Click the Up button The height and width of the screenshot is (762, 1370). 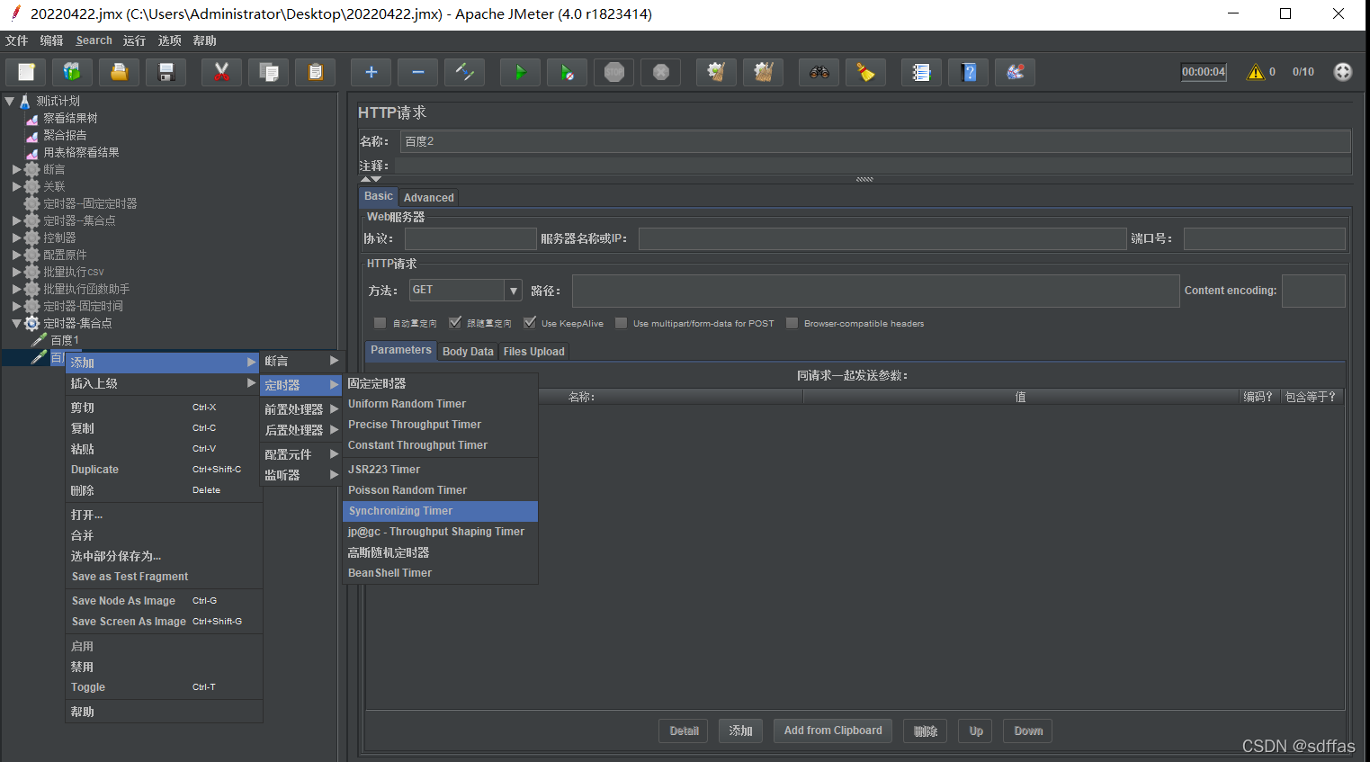pyautogui.click(x=976, y=731)
